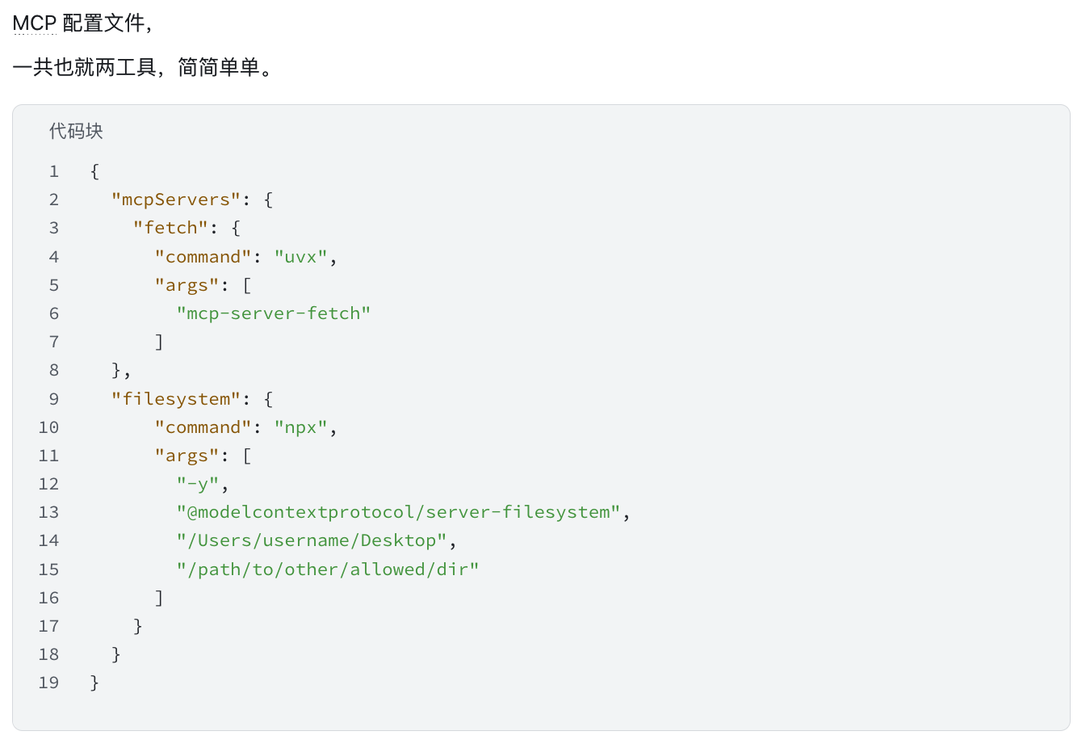The height and width of the screenshot is (748, 1090).
Task: Click line number 10 in the gutter
Action: (48, 427)
